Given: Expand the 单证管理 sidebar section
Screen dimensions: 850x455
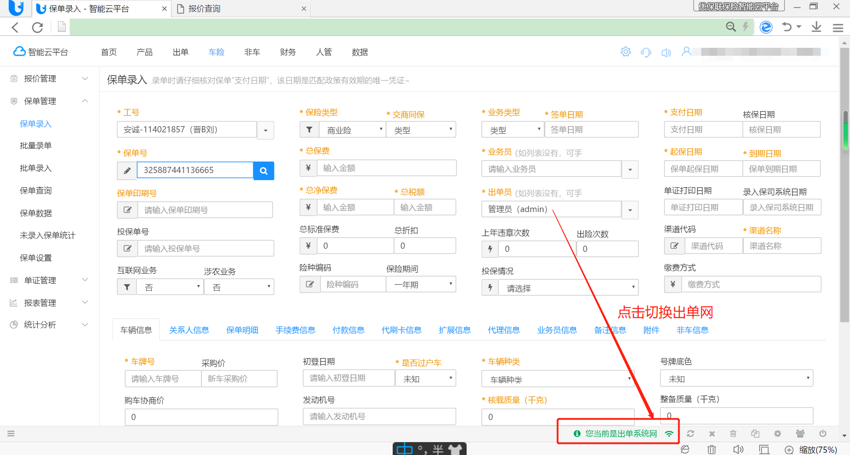Looking at the screenshot, I should point(50,280).
